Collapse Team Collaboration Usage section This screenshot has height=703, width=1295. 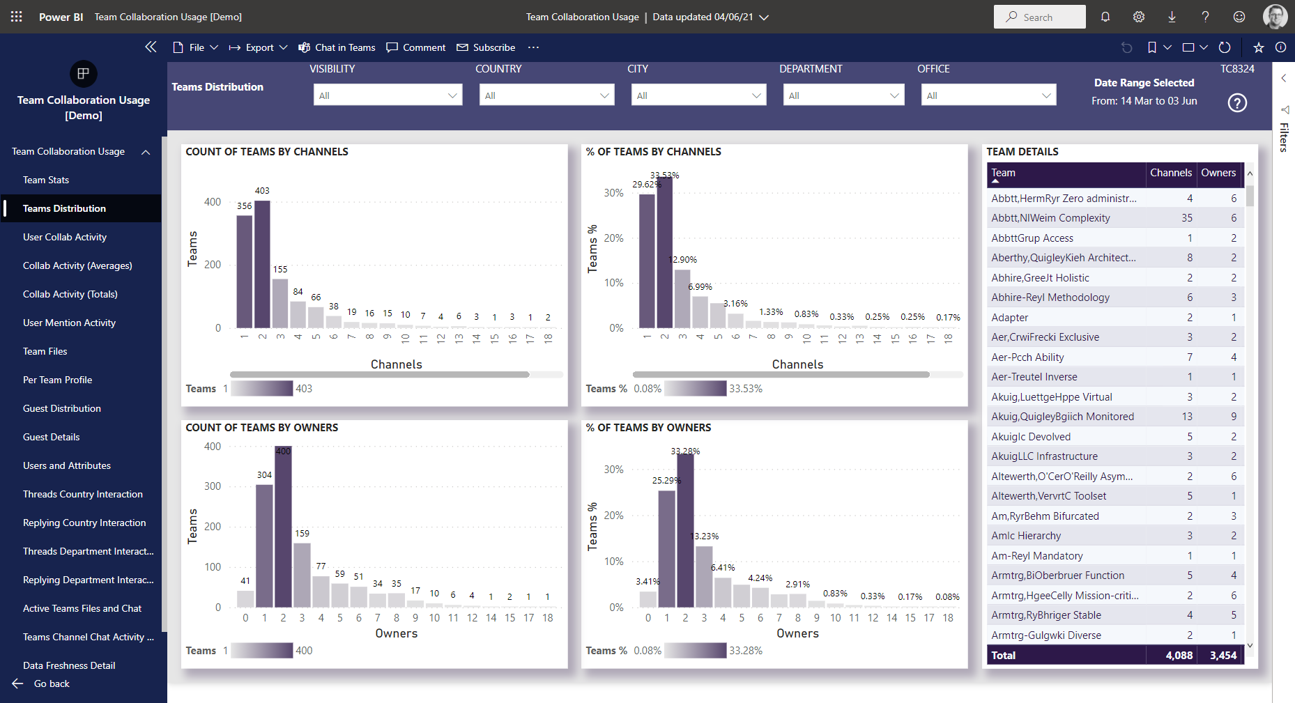click(x=146, y=152)
